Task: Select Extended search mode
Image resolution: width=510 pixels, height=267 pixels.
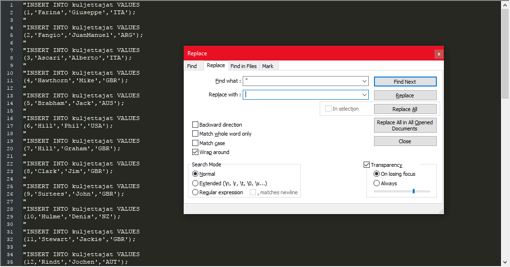Action: 195,183
